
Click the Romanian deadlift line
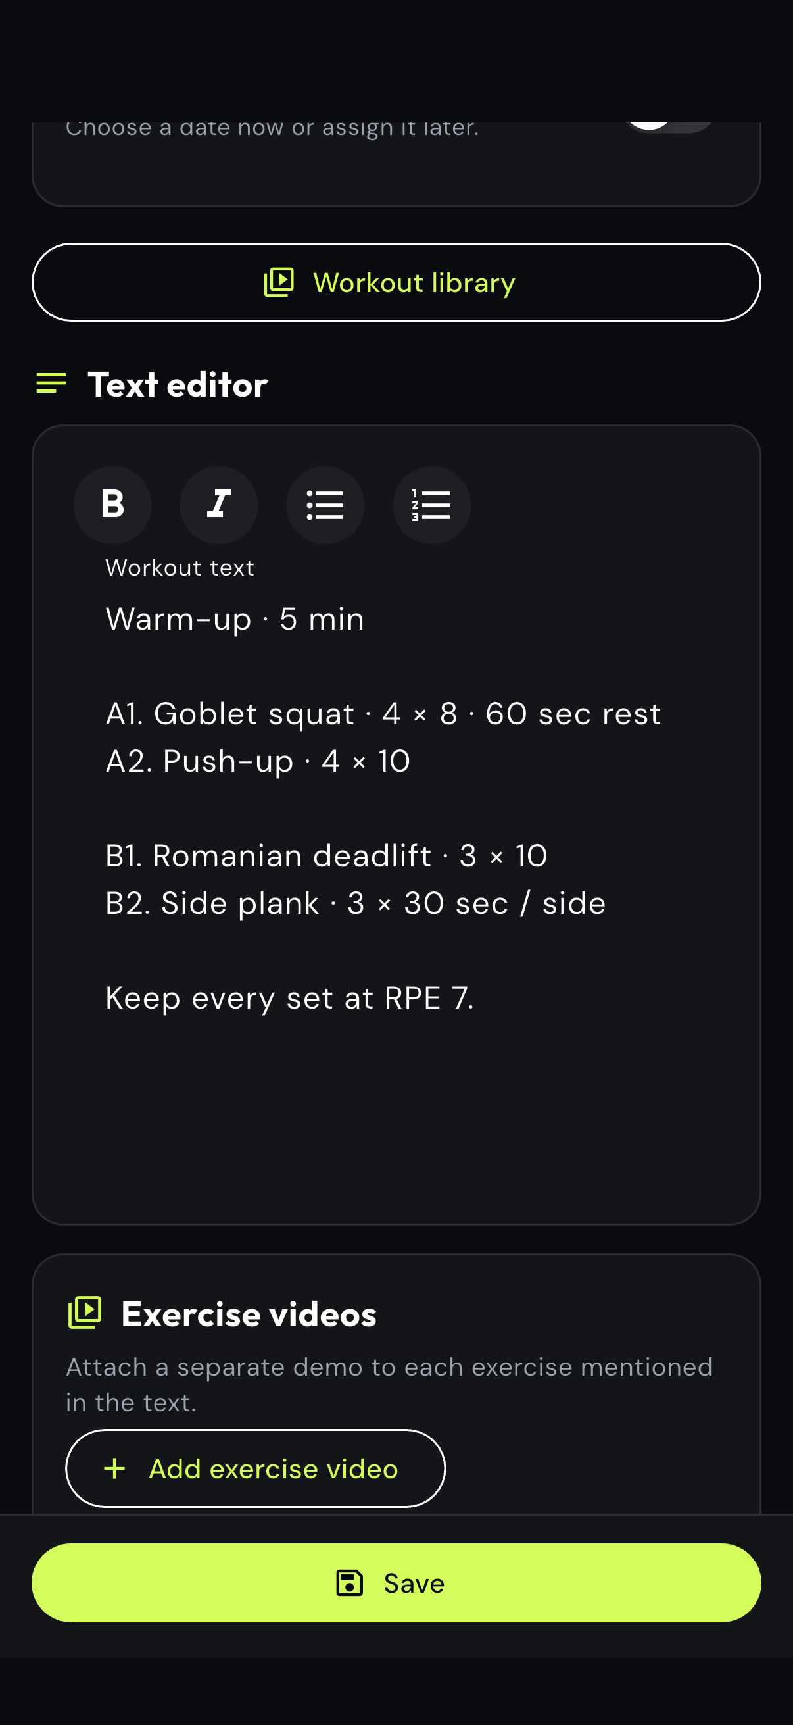327,856
